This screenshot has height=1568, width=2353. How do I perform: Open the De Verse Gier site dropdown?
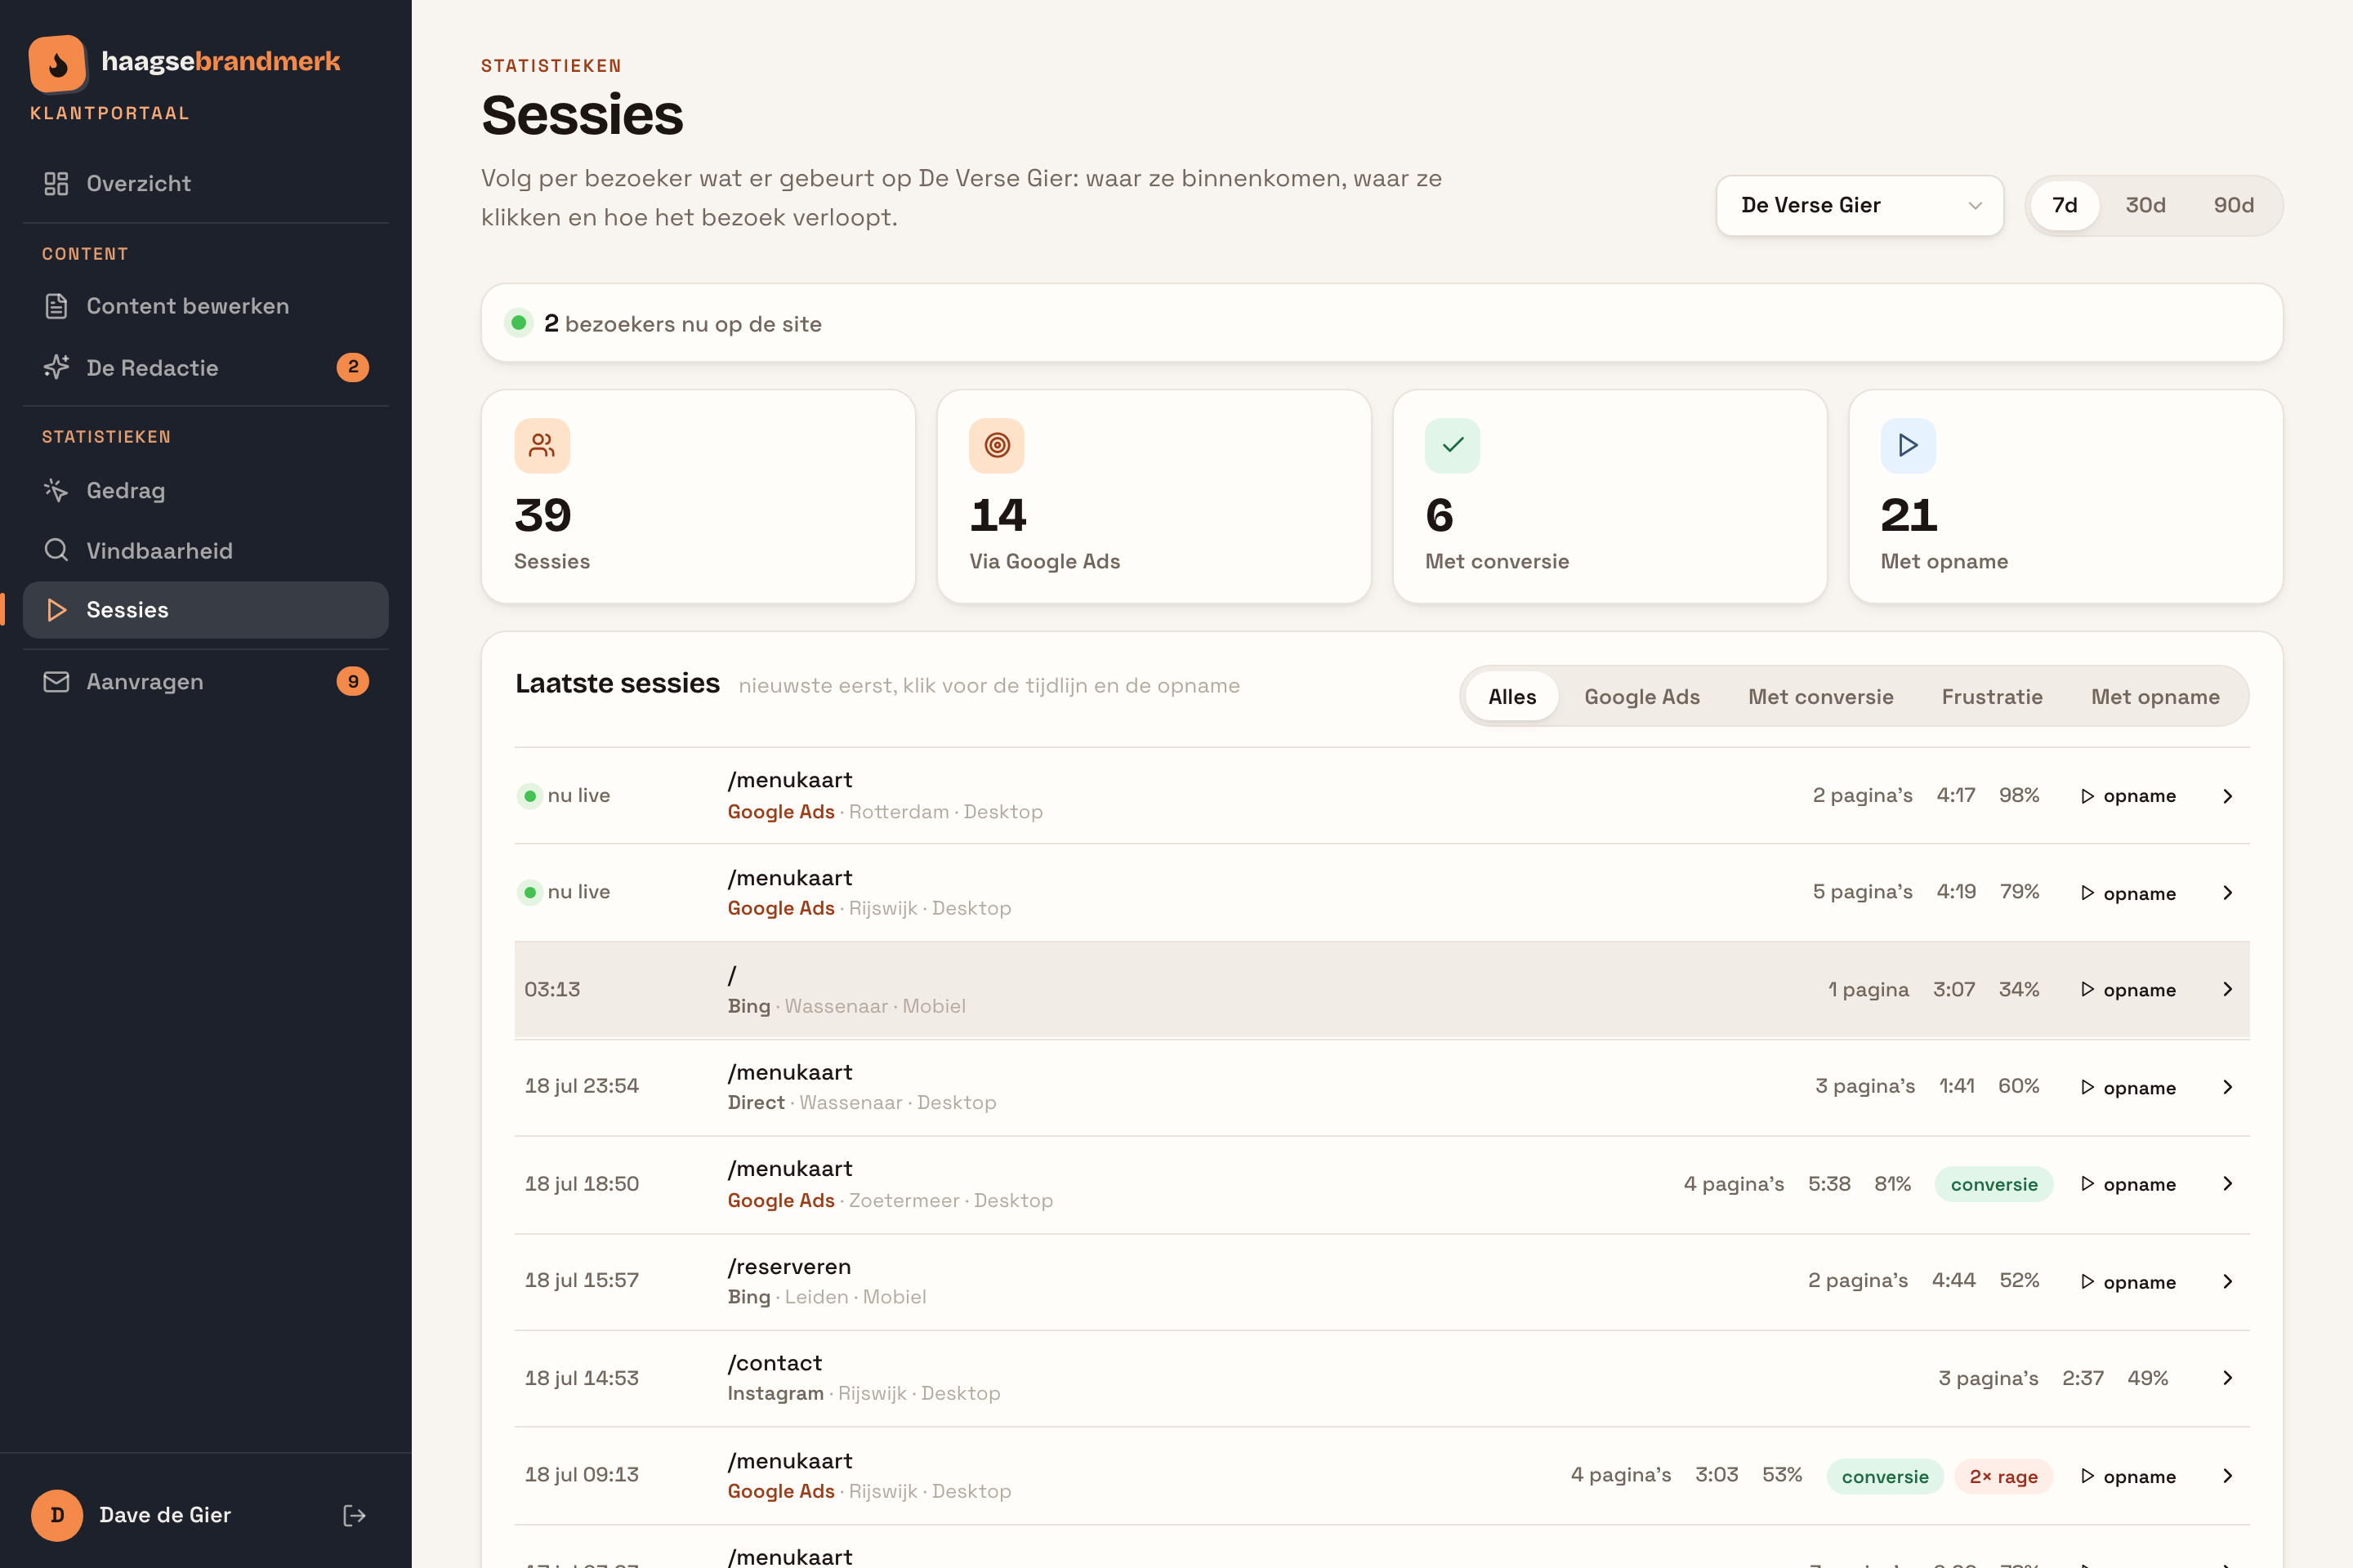pyautogui.click(x=1860, y=205)
